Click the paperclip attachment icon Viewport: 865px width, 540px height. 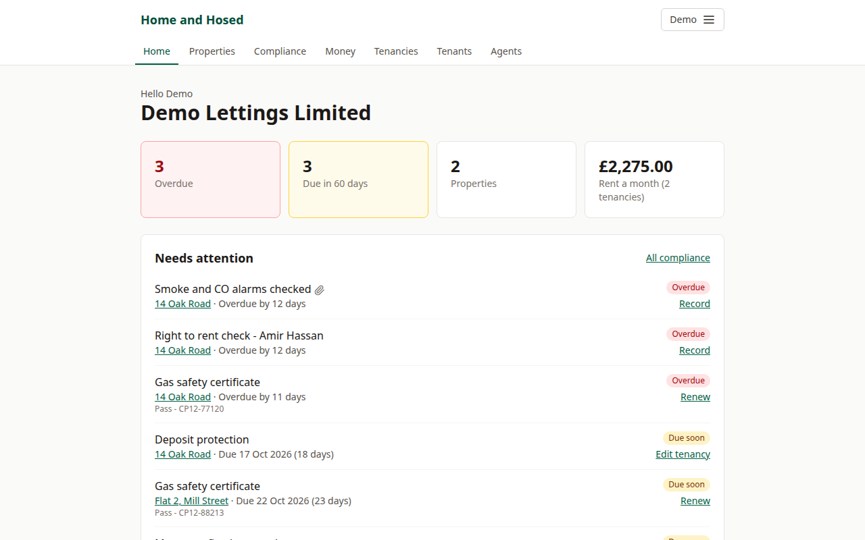(x=320, y=290)
